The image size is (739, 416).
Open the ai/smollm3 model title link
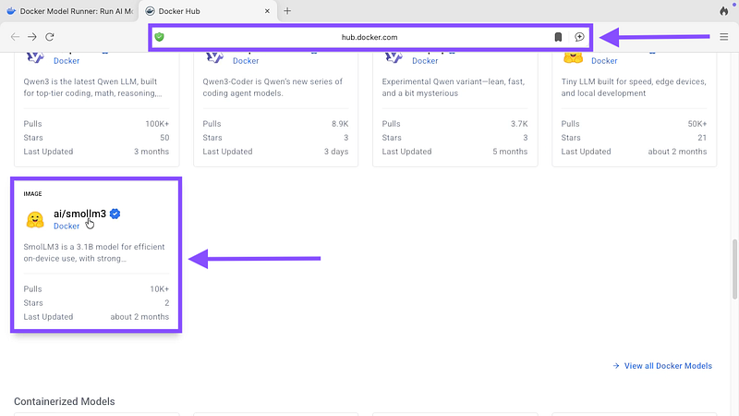(x=79, y=214)
